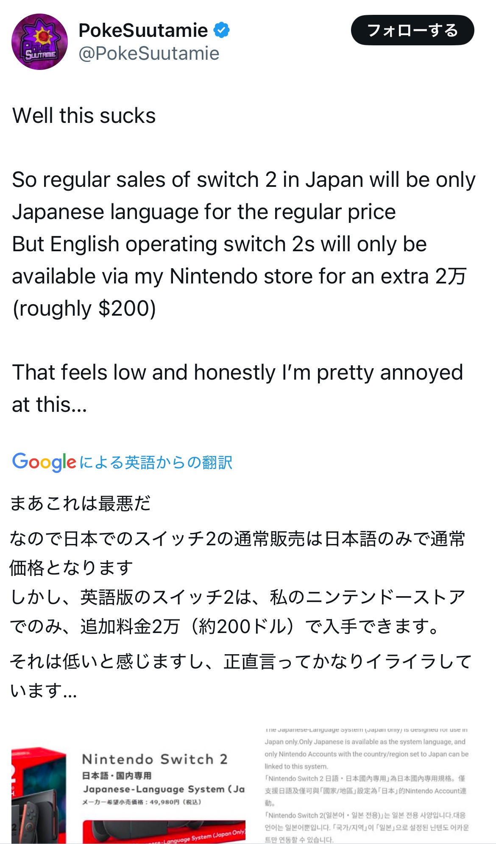
Task: Click the Japanese-Language System label in image
Action: point(164,789)
